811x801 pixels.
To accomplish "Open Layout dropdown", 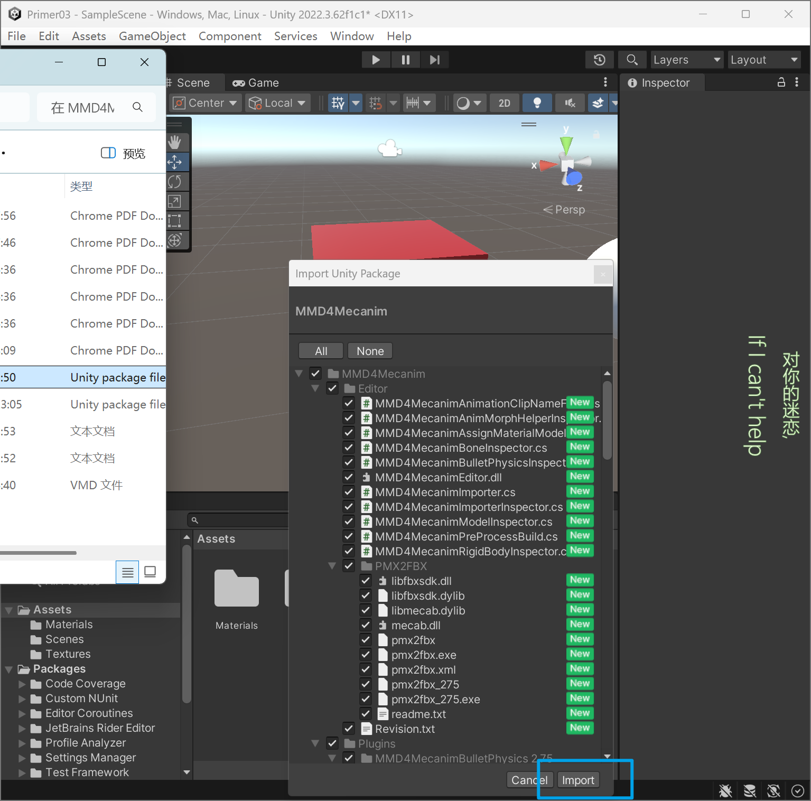I will coord(764,60).
